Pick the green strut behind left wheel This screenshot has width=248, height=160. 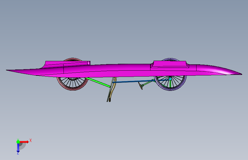[x=98, y=82]
